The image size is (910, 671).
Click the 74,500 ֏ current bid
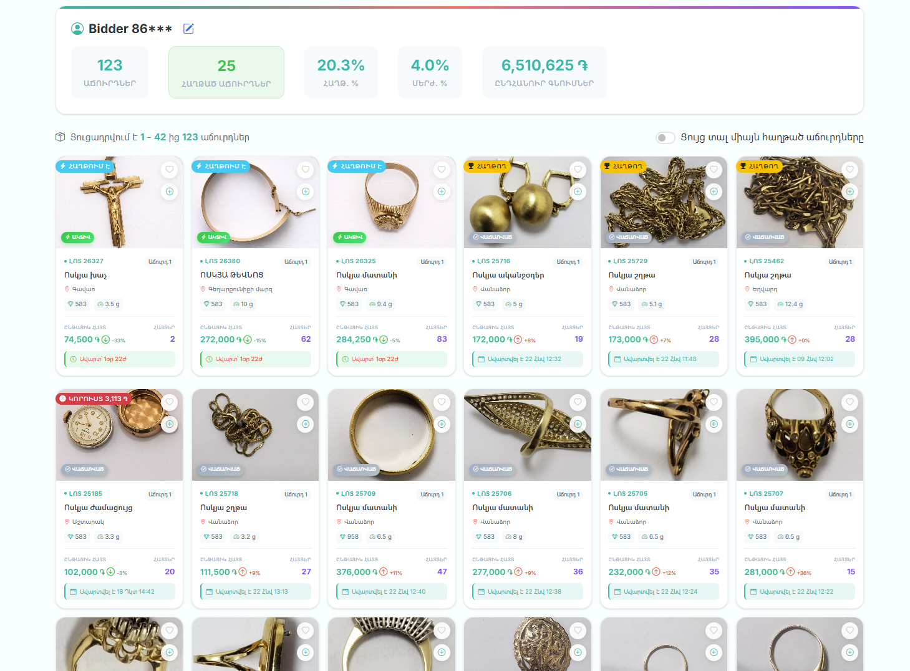point(82,340)
